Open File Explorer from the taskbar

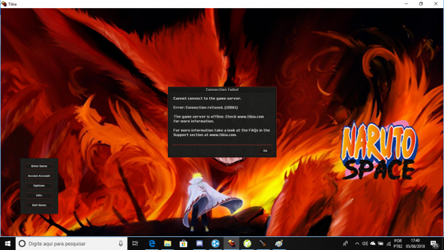[167, 243]
